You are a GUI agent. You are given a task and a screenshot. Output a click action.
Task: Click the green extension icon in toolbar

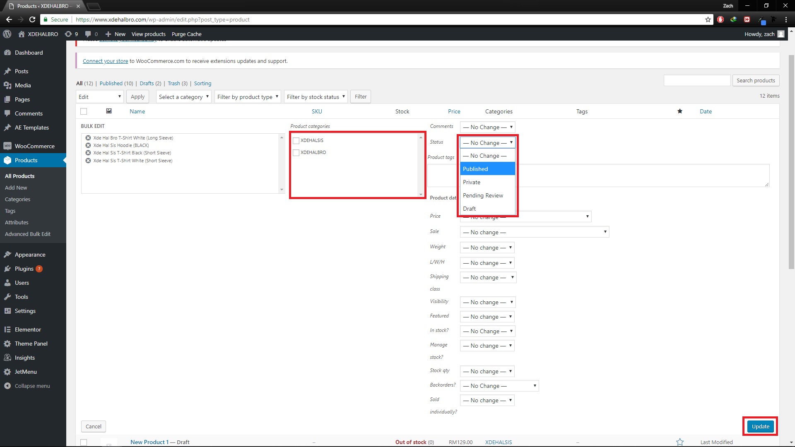pos(733,19)
